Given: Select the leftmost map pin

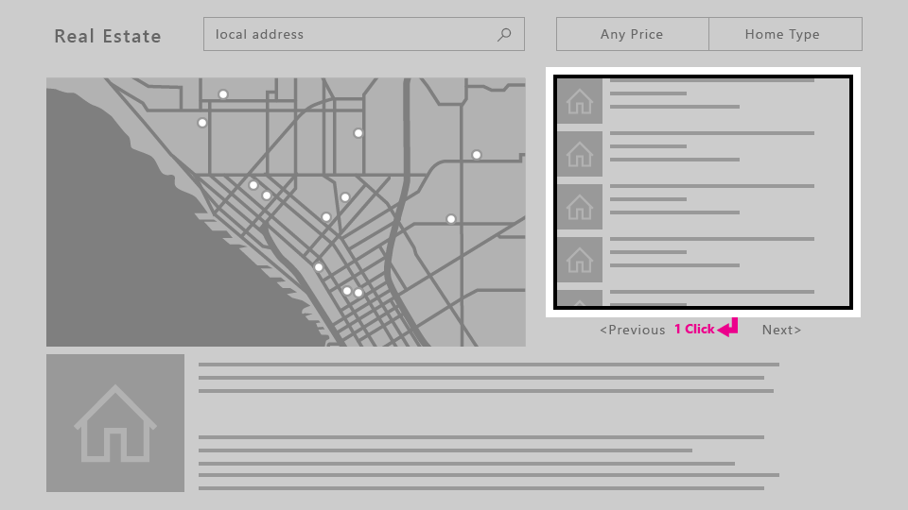Looking at the screenshot, I should [x=202, y=123].
